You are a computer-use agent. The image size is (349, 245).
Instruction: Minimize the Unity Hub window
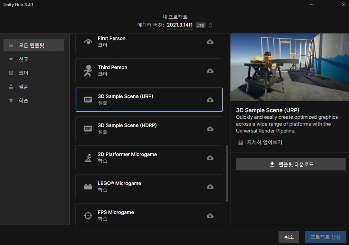[x=312, y=5]
